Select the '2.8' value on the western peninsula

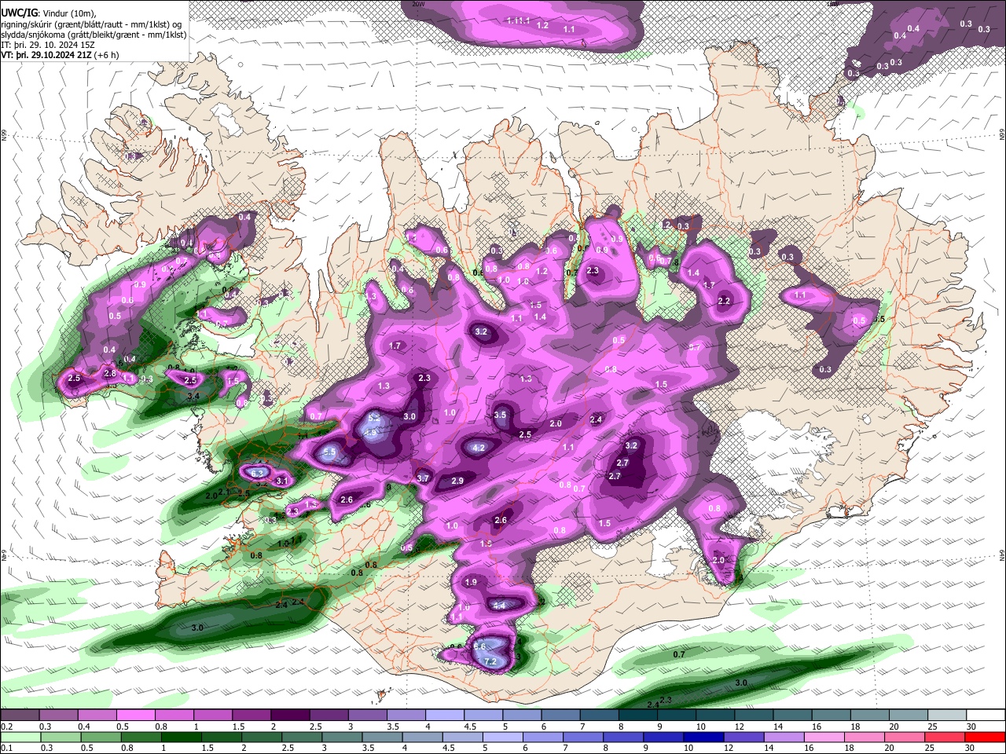point(110,373)
